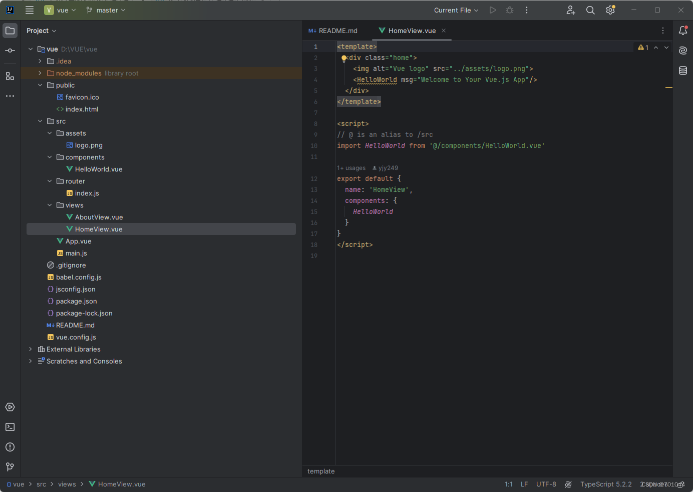This screenshot has height=492, width=693.
Task: Show more tool windows ellipsis
Action: coord(10,96)
